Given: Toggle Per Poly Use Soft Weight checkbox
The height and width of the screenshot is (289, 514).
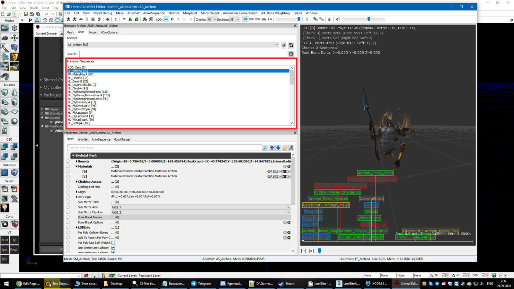Looking at the screenshot, I should [x=113, y=243].
